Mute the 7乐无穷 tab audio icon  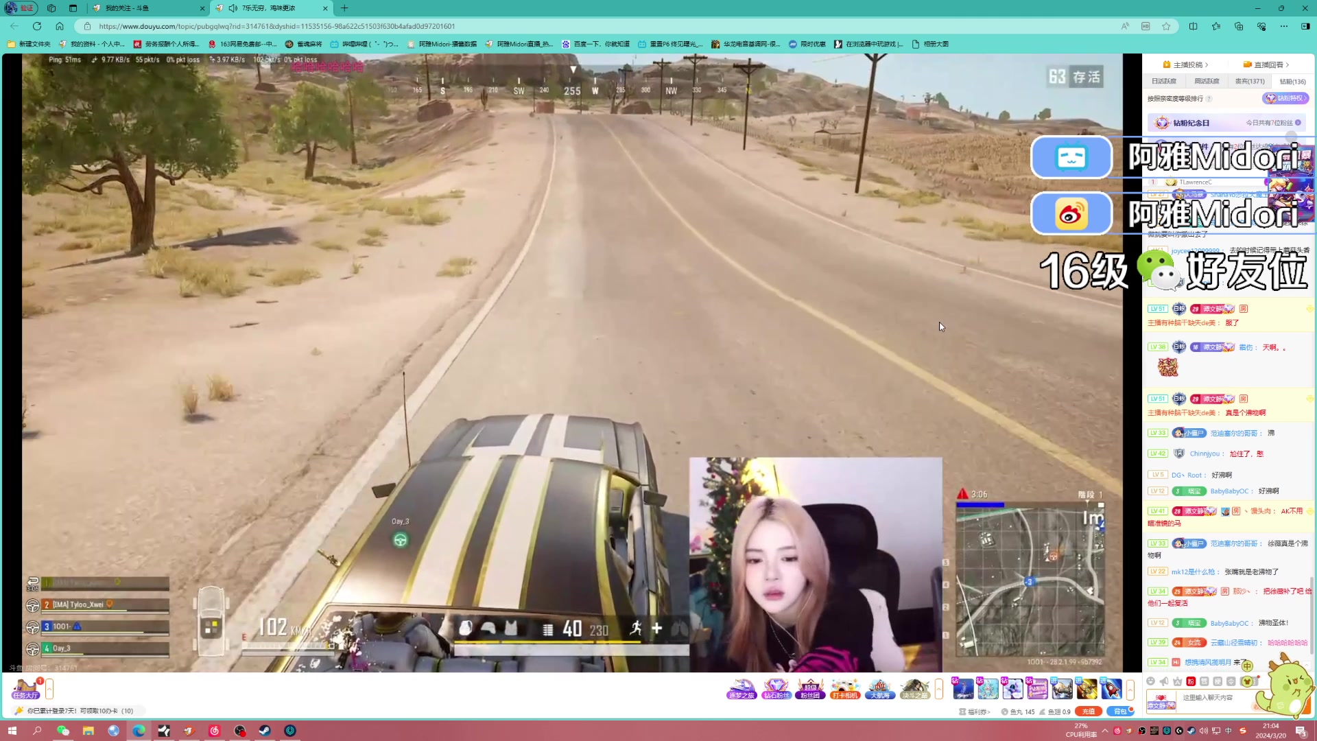click(233, 8)
